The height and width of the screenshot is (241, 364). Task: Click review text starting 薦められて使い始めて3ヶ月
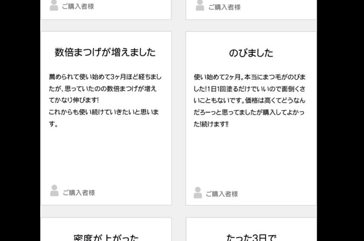click(105, 100)
